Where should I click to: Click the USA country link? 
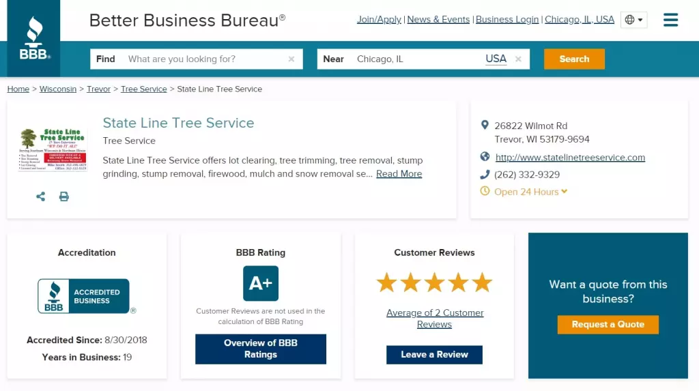tap(496, 59)
